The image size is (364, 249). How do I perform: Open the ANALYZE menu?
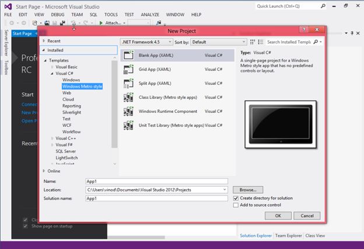(x=150, y=15)
